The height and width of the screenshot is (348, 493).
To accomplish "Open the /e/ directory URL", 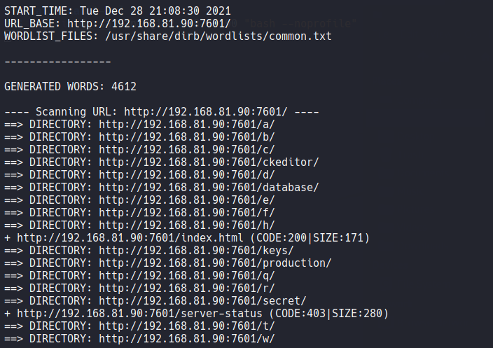I will point(186,200).
